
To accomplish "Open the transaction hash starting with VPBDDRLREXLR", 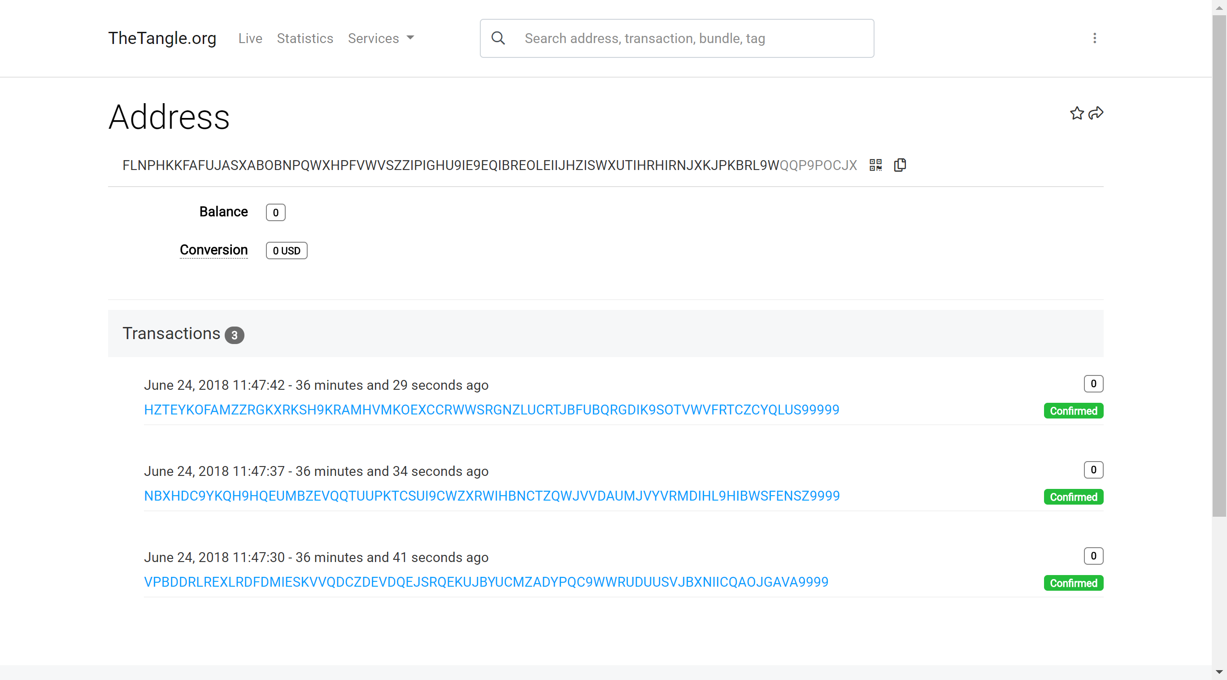I will pyautogui.click(x=486, y=582).
